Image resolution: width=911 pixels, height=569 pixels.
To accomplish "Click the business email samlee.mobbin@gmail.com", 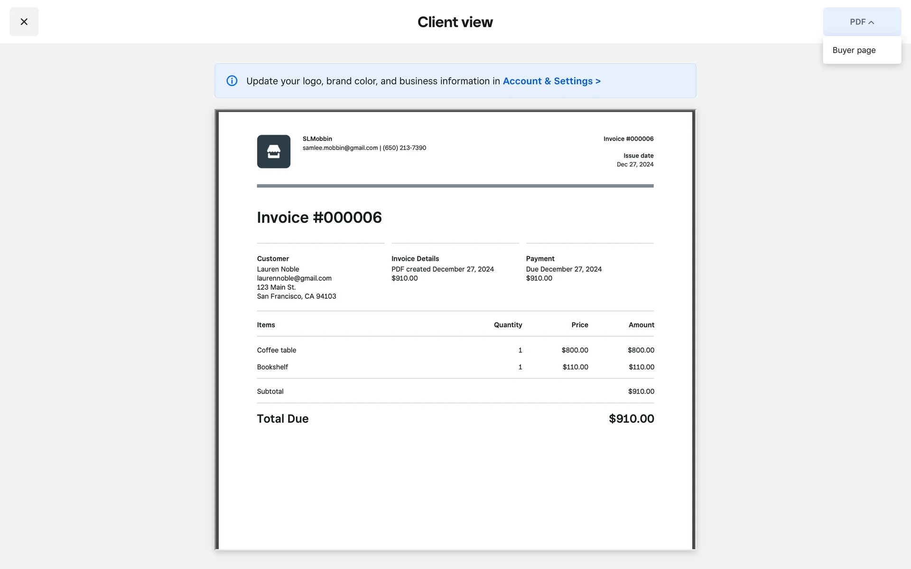I will [x=340, y=148].
